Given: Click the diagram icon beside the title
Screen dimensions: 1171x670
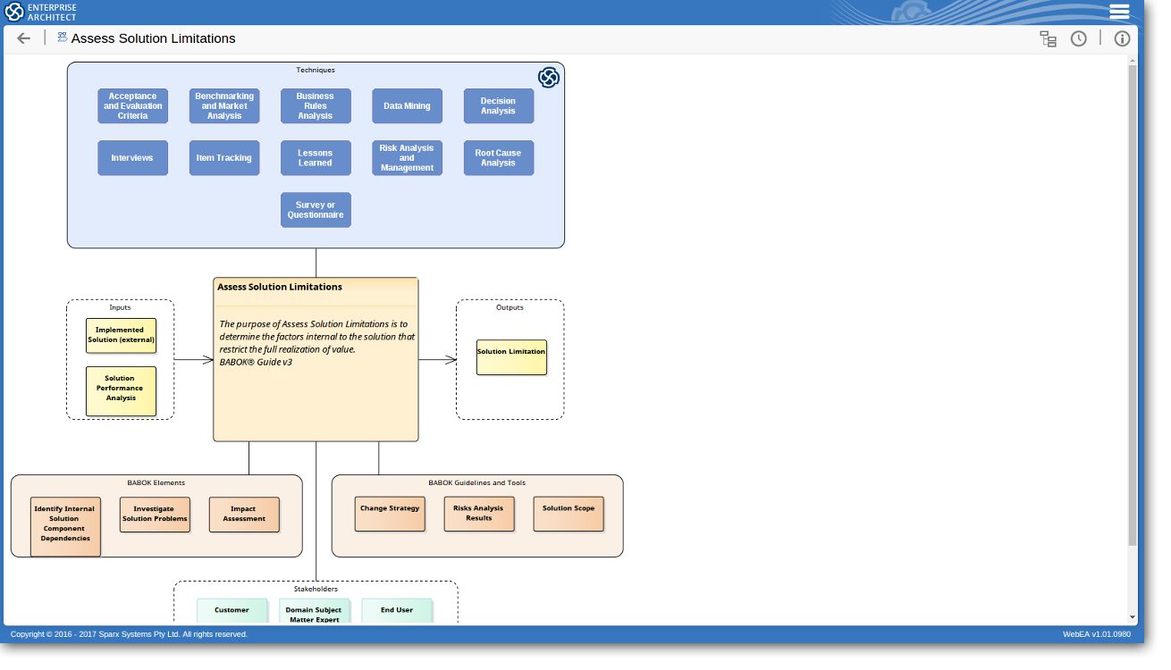Looking at the screenshot, I should pos(62,38).
